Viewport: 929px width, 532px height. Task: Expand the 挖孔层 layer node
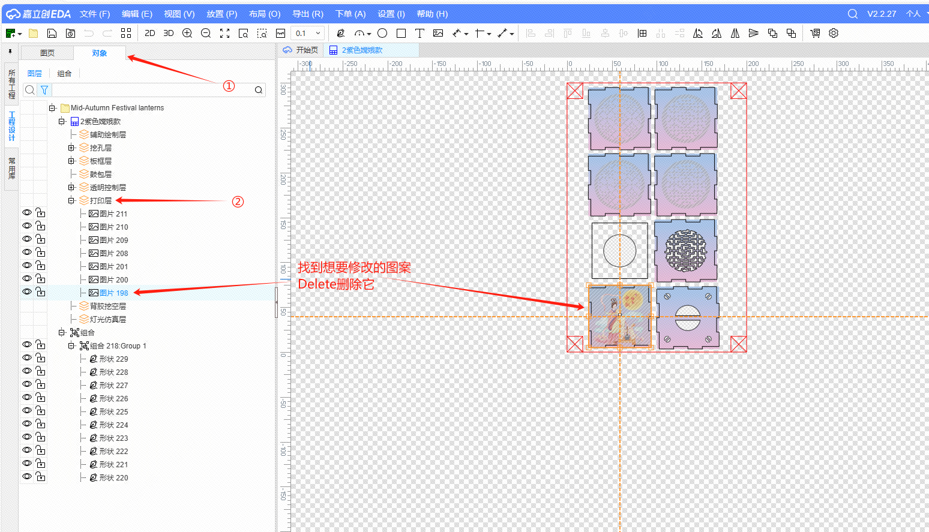pos(71,148)
